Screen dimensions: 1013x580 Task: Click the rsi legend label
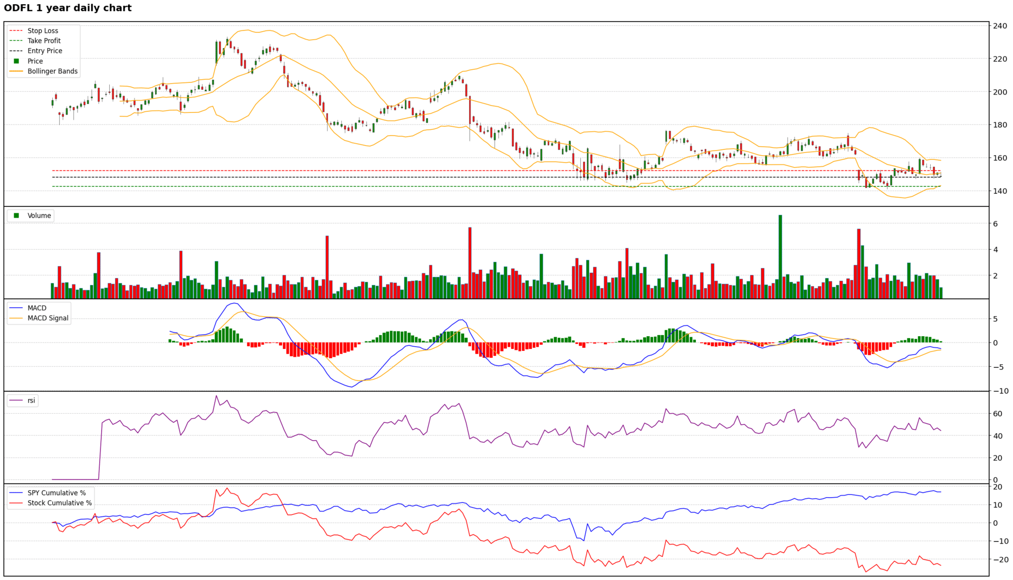click(31, 401)
